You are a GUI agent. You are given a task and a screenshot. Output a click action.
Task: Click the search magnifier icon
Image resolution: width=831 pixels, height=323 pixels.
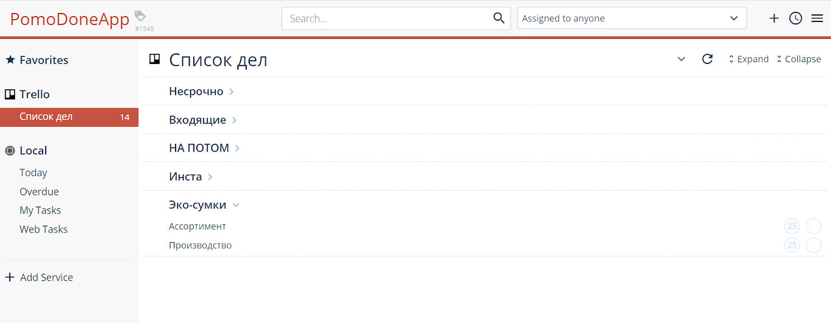pos(499,18)
